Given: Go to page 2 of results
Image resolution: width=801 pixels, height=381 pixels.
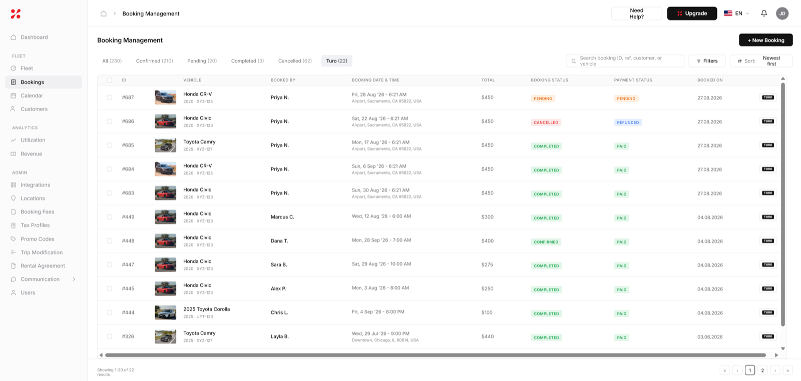Looking at the screenshot, I should pos(762,370).
